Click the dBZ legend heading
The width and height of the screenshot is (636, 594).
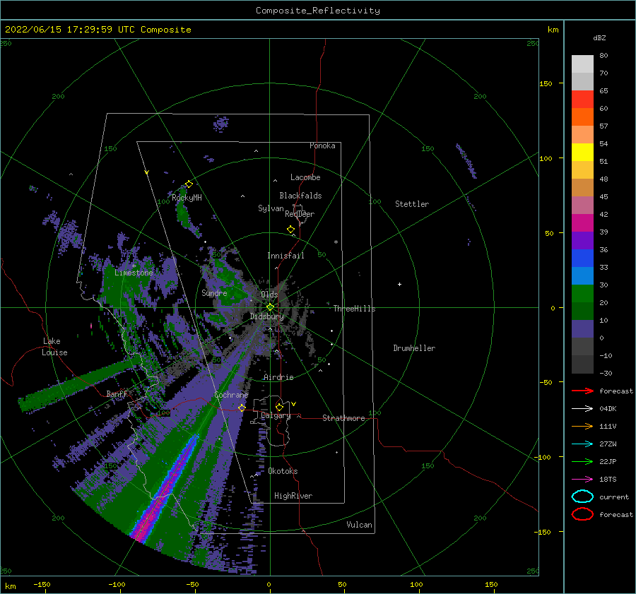[599, 37]
